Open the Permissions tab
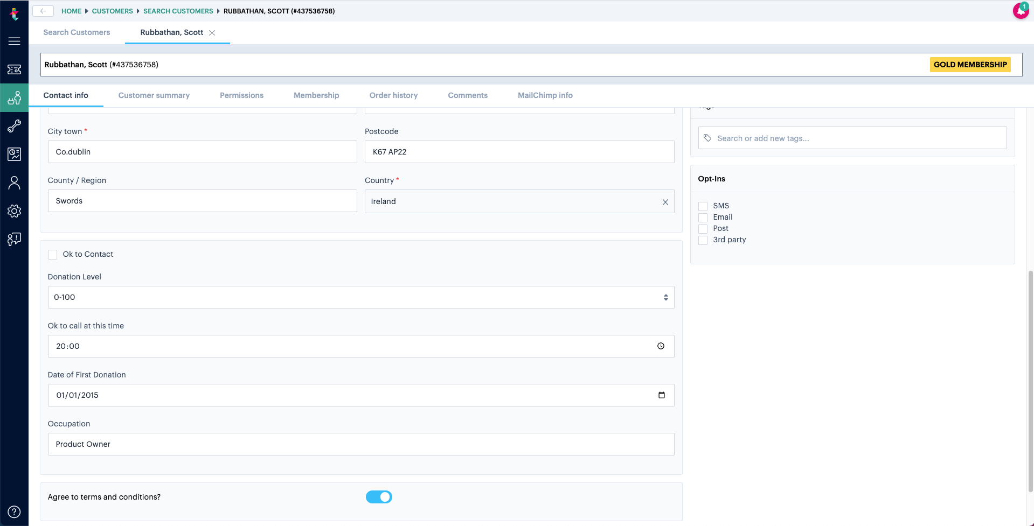This screenshot has height=526, width=1034. [241, 95]
